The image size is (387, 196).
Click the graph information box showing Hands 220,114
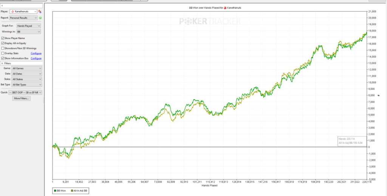351,141
